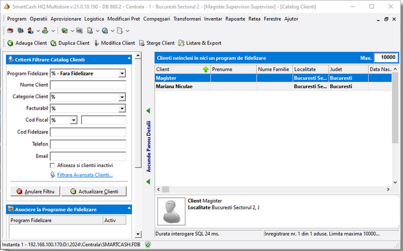Sort by the Client column header
This screenshot has width=403, height=251.
point(182,69)
